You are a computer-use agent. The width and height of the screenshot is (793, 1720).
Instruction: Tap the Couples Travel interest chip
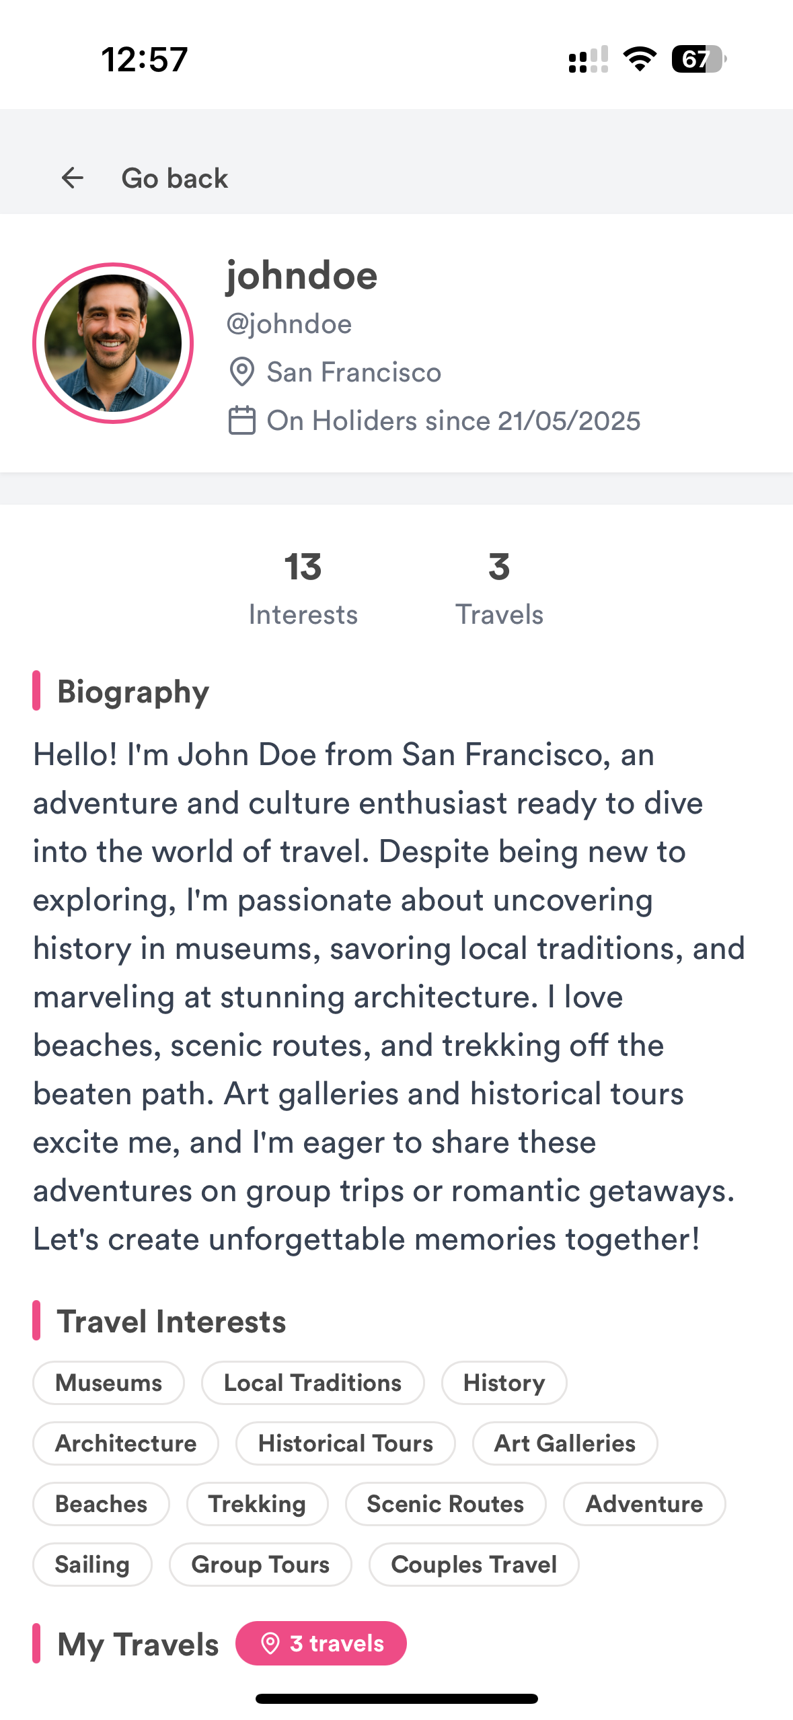click(474, 1565)
